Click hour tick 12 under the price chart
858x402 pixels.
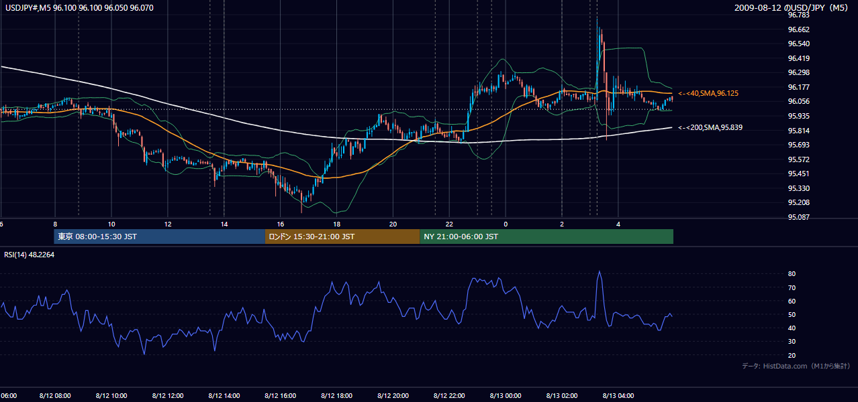click(x=168, y=224)
